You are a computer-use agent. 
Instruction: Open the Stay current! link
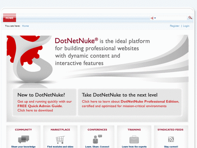point(171,147)
